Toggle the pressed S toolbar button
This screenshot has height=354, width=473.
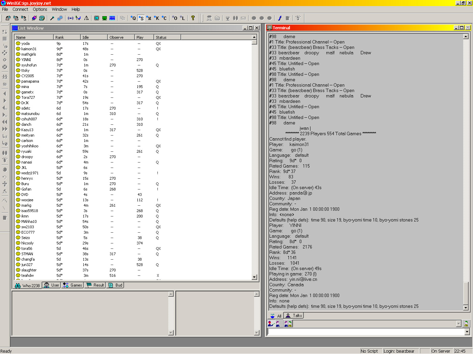coord(141,18)
